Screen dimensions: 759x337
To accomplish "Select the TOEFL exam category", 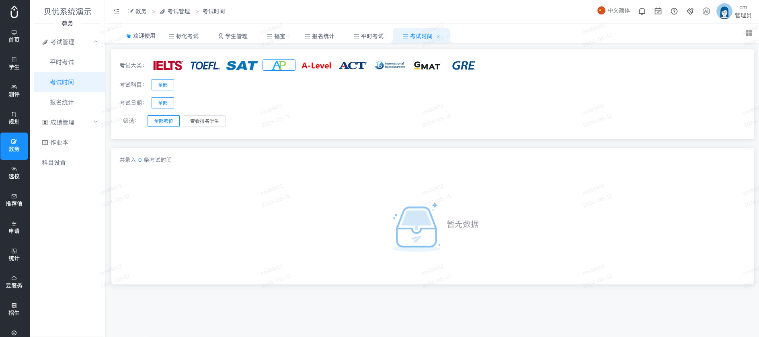I will (205, 65).
